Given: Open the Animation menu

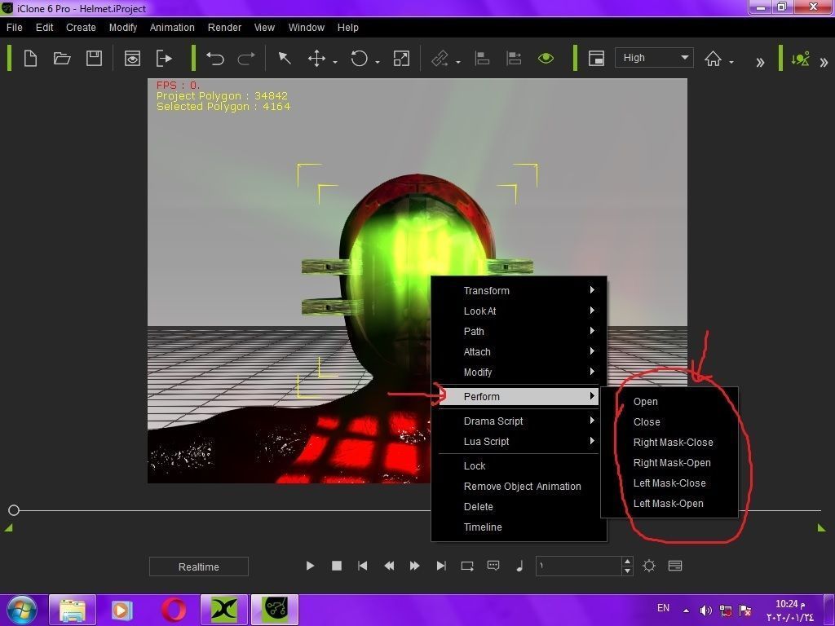Looking at the screenshot, I should tap(172, 27).
